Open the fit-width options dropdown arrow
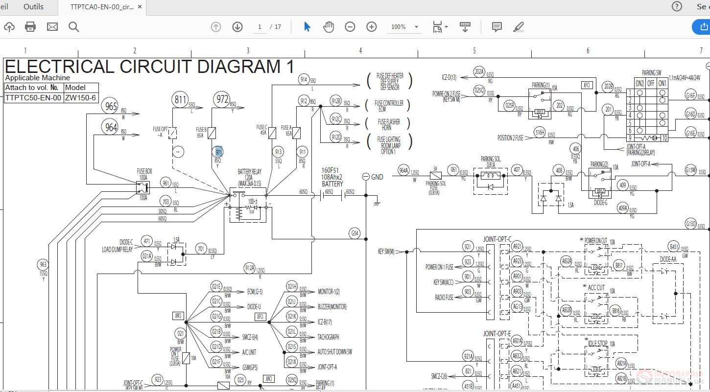 [446, 27]
